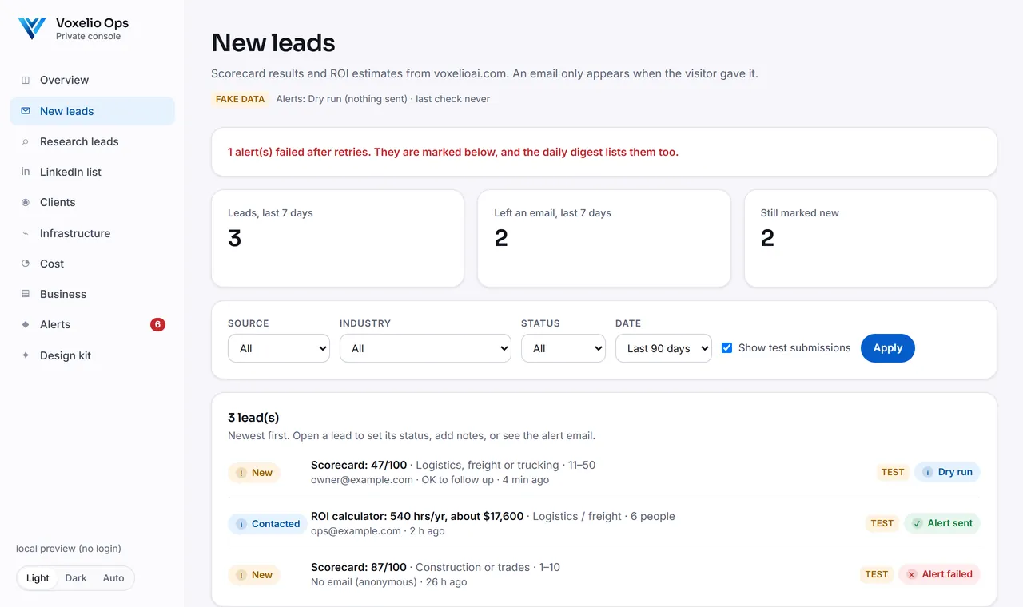Click the Still marked new card
Viewport: 1023px width, 607px height.
coord(870,238)
